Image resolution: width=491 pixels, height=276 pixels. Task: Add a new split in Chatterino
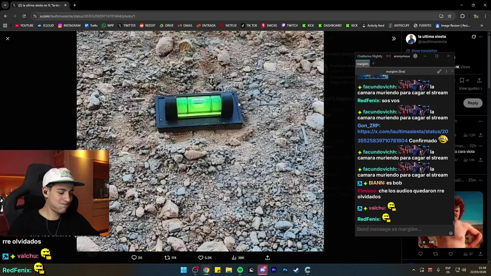pyautogui.click(x=452, y=71)
